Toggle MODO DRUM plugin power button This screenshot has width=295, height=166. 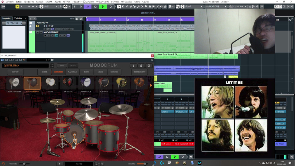point(2,60)
